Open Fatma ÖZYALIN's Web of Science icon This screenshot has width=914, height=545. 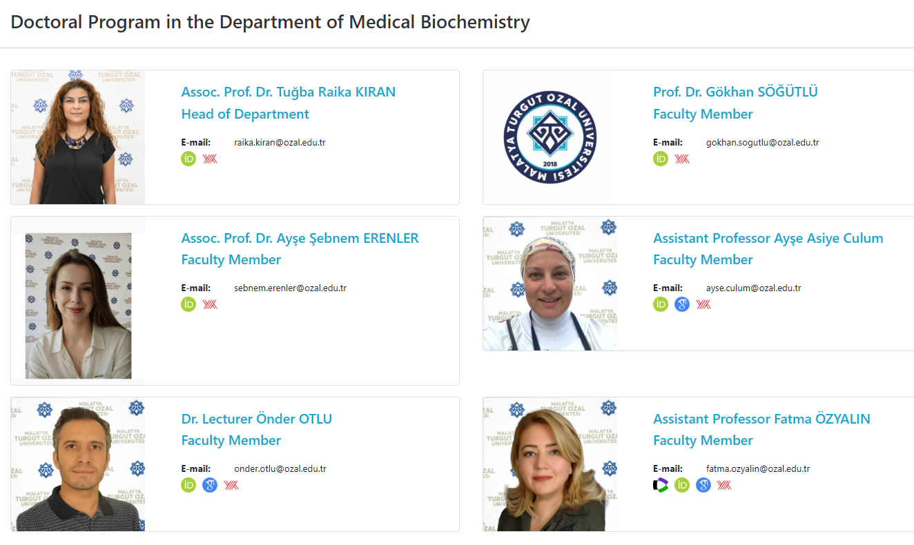coord(661,485)
